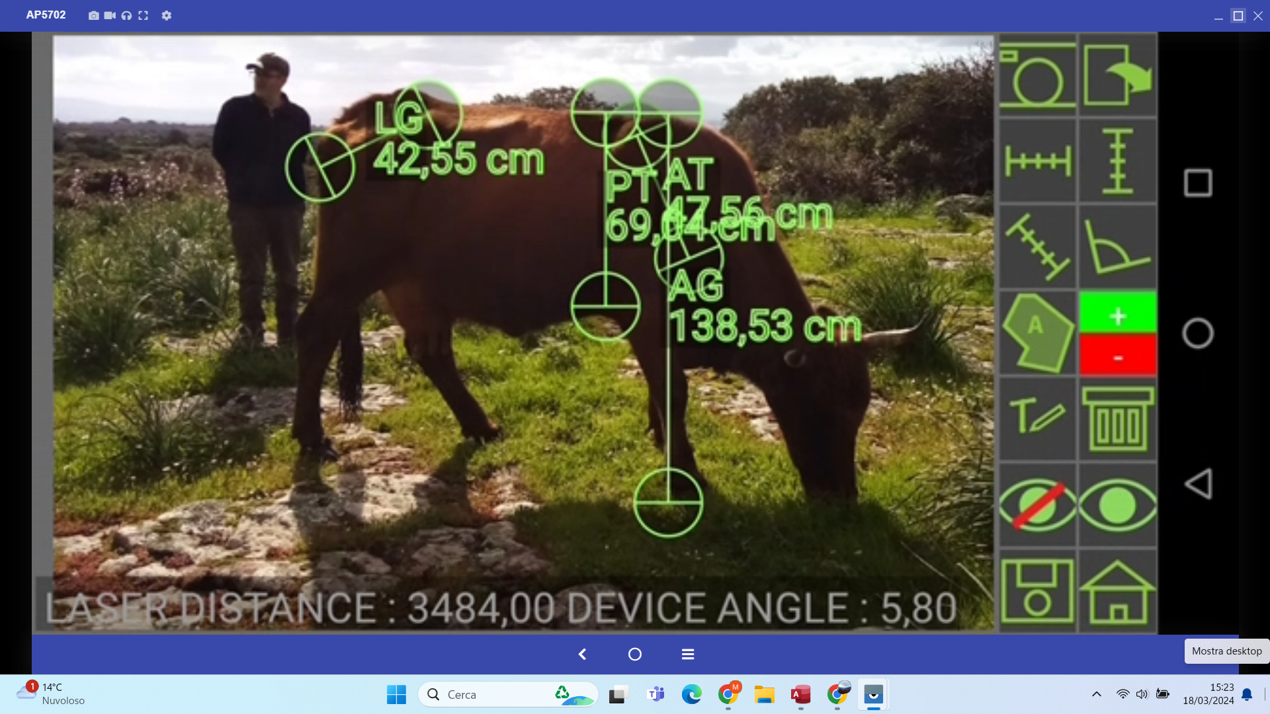Hide measurements with crossed-out eye icon

tap(1037, 505)
